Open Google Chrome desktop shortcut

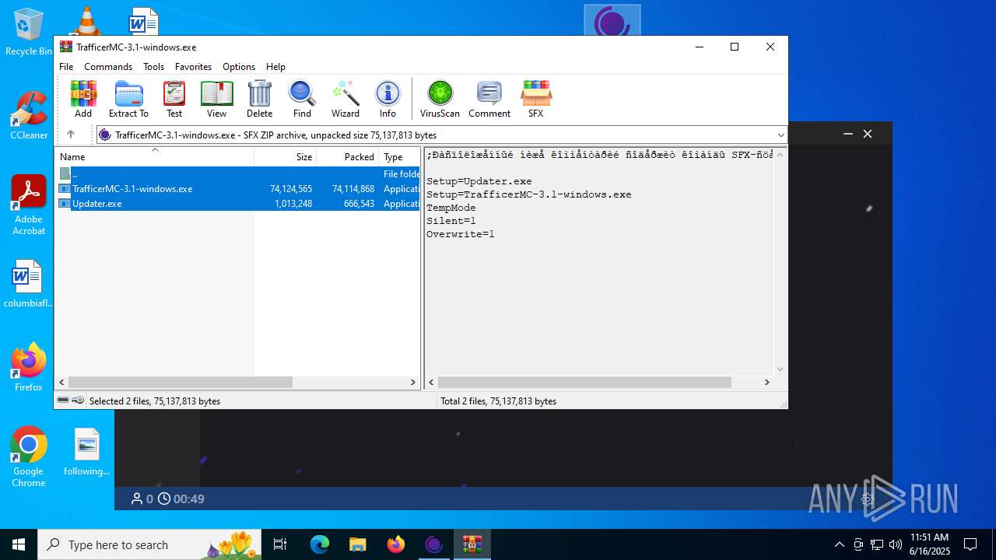tap(29, 457)
